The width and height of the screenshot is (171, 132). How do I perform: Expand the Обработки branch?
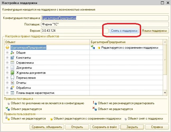[x=7, y=88]
